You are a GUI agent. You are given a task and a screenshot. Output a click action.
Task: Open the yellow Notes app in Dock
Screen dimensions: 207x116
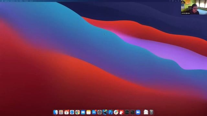(88, 112)
